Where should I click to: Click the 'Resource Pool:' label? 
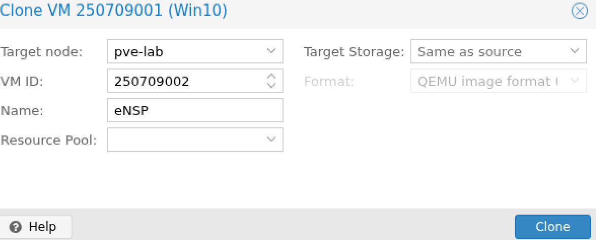pos(49,140)
